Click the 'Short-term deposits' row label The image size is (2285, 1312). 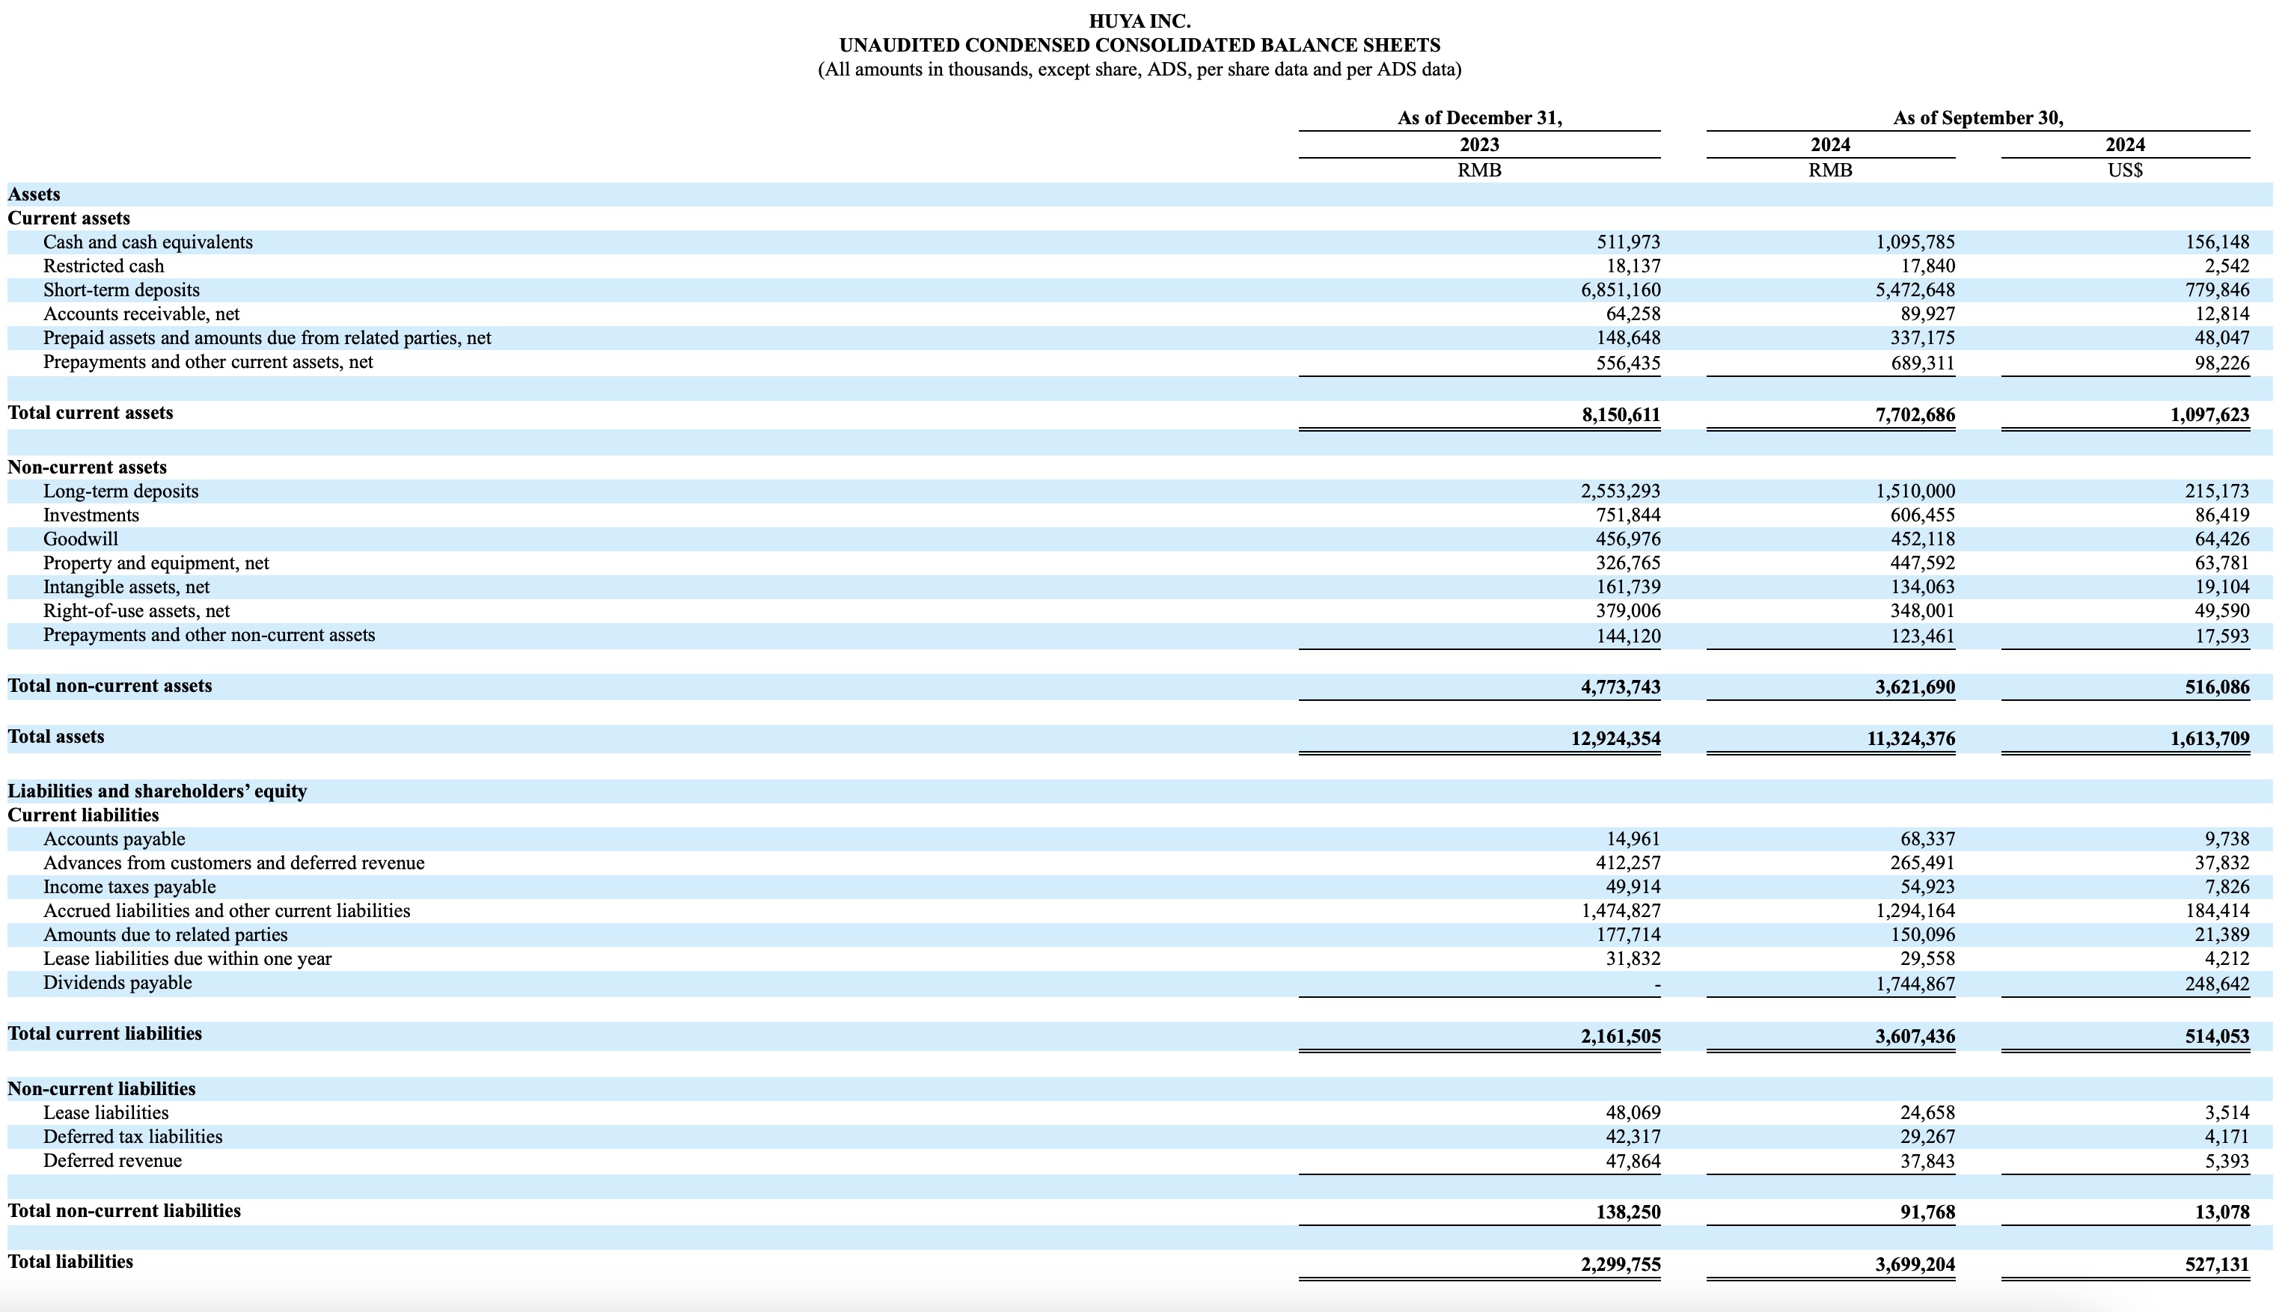122,290
